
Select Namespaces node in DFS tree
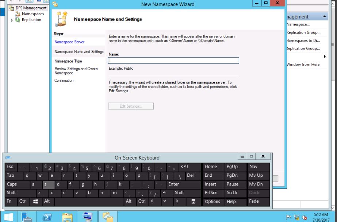[32, 14]
